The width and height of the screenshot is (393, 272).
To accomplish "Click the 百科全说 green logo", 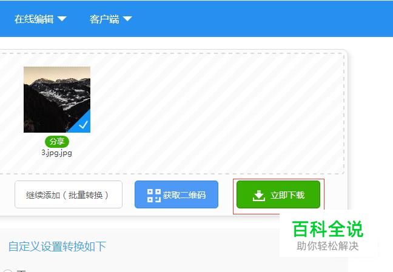I will [x=327, y=229].
